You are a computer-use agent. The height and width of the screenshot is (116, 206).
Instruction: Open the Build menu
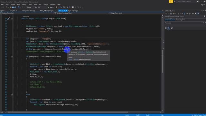click(19, 5)
